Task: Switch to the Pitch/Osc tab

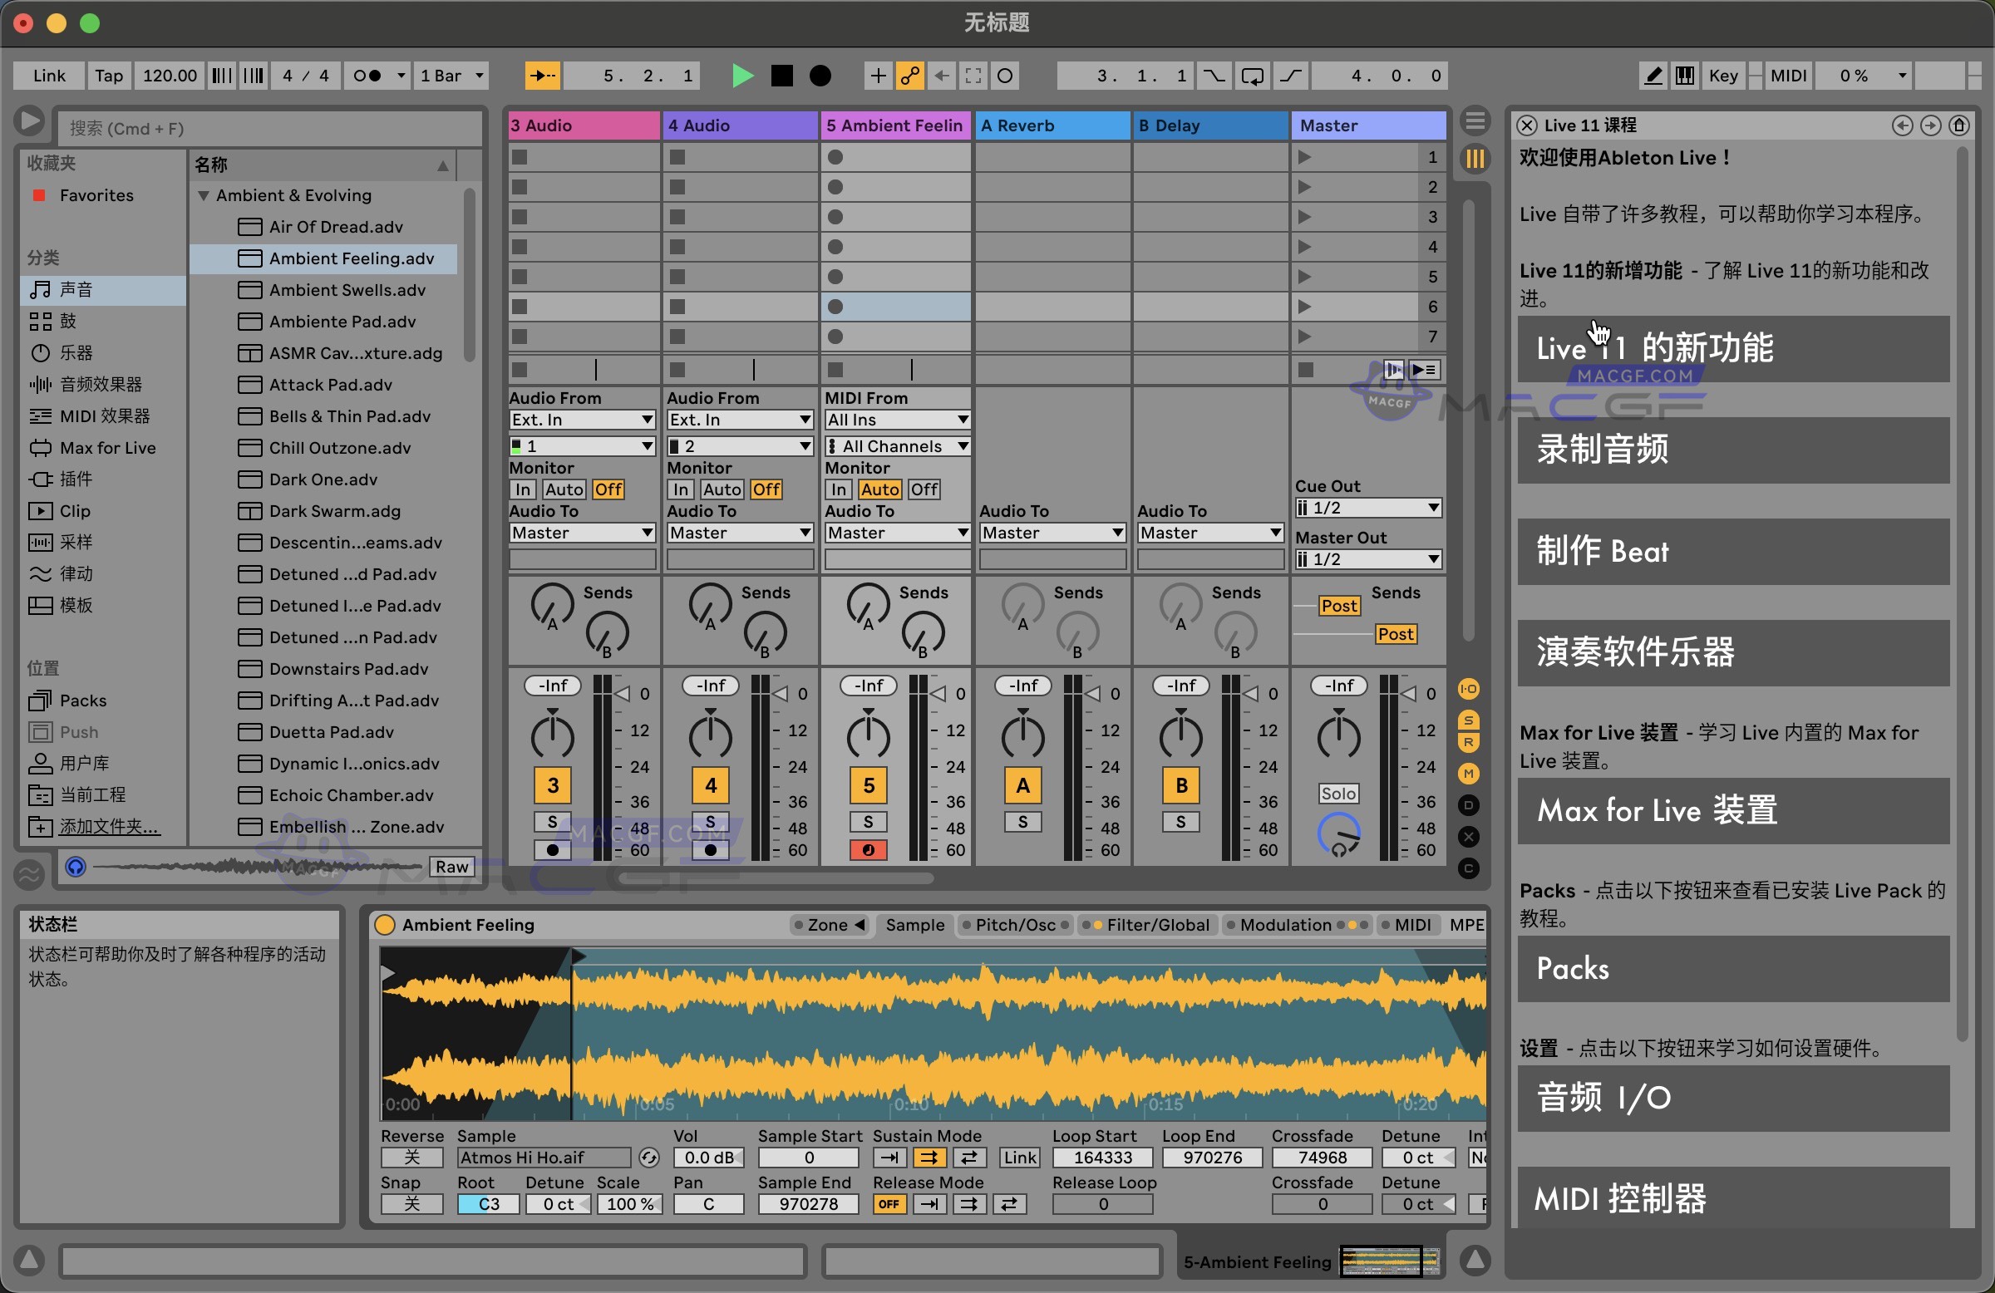Action: pos(1015,925)
